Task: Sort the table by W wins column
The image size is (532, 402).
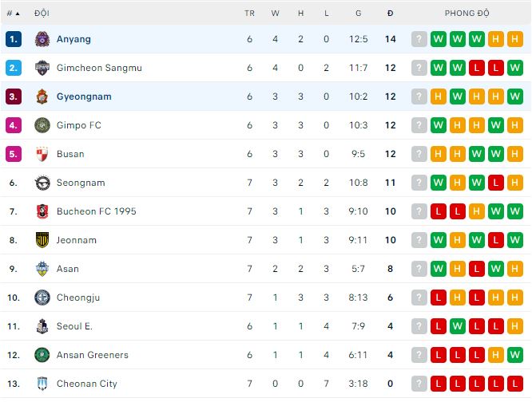Action: (275, 14)
